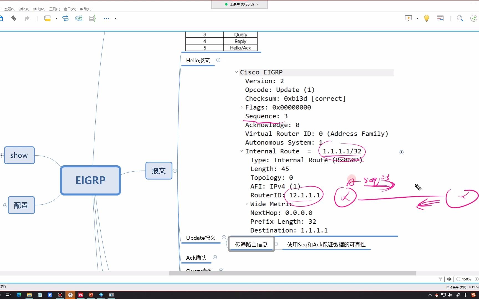Click the EIGRP packet capture image
The image size is (479, 299).
[x=315, y=151]
